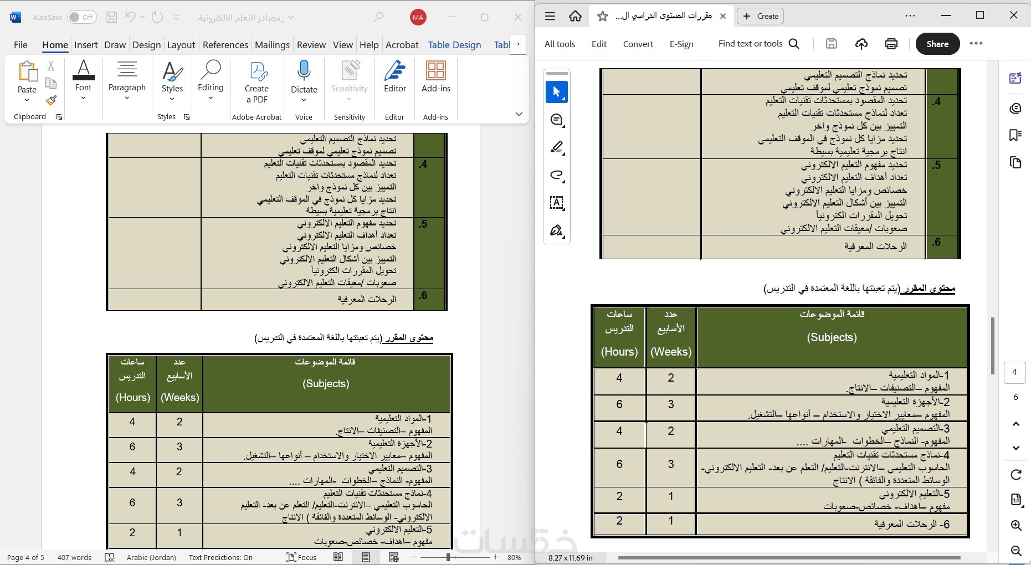Open the MA account profile in Word

click(x=418, y=18)
